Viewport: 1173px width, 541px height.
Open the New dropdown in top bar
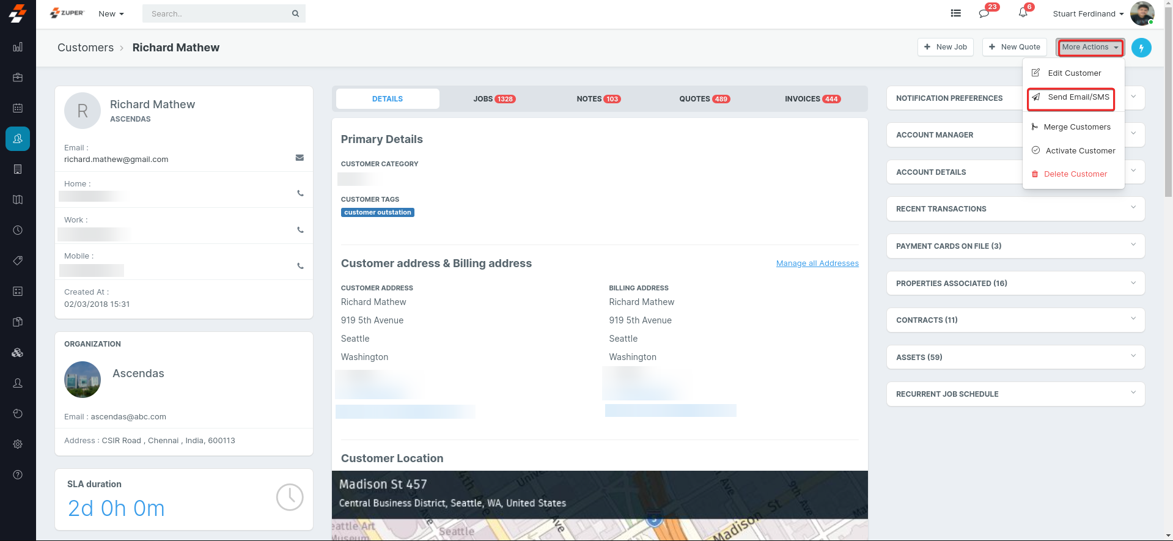click(x=111, y=14)
